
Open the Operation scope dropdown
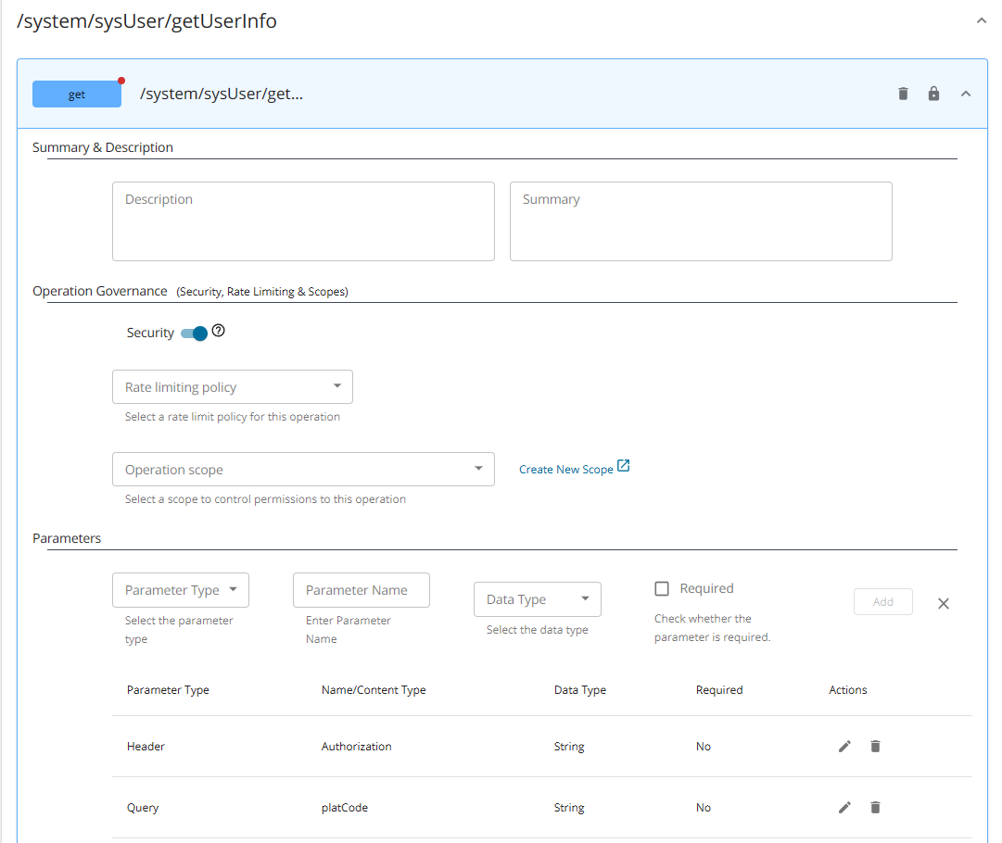(303, 469)
